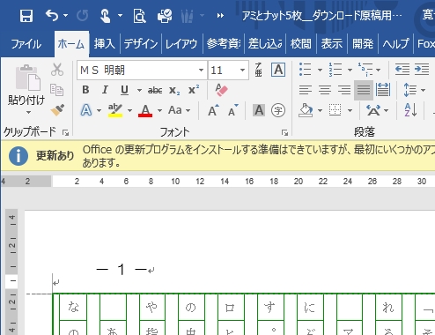Click the scissors cut icon
The width and height of the screenshot is (435, 335).
click(x=57, y=70)
